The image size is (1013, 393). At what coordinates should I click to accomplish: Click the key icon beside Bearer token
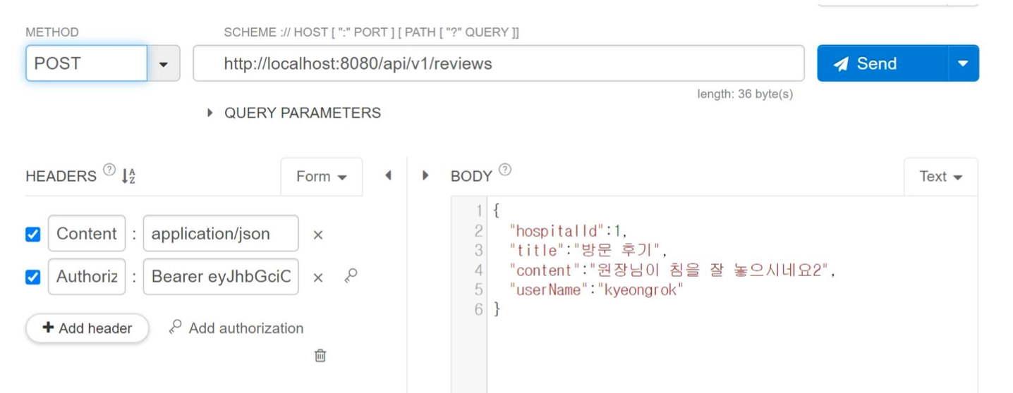coord(351,276)
